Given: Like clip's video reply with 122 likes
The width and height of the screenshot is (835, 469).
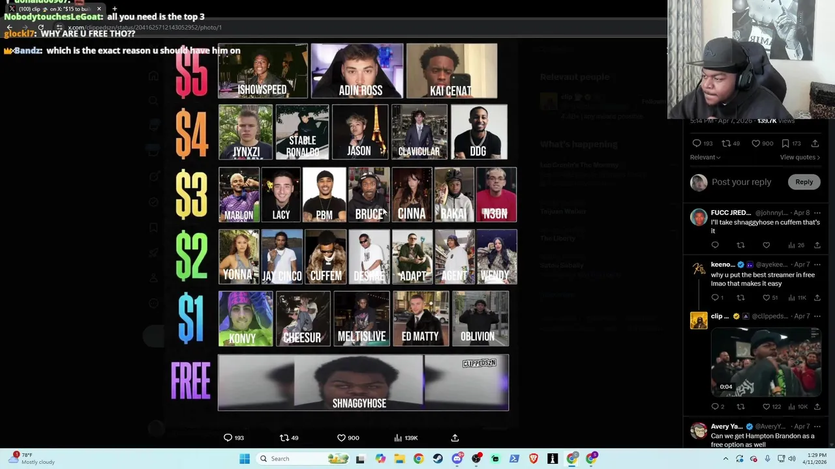Looking at the screenshot, I should pos(771,406).
